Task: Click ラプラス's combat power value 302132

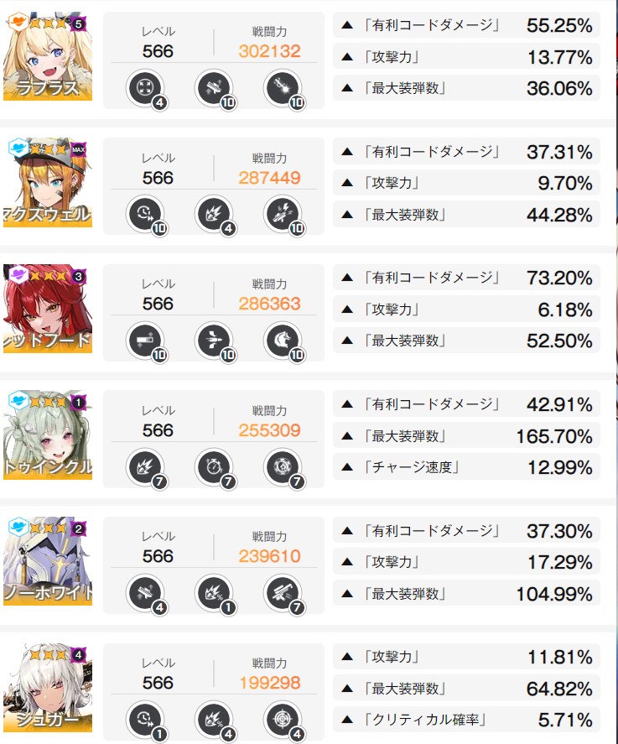Action: point(269,51)
